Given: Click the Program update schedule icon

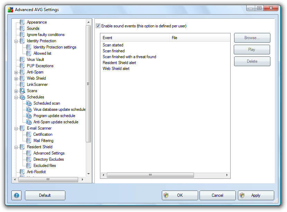Looking at the screenshot, I should pos(29,116).
